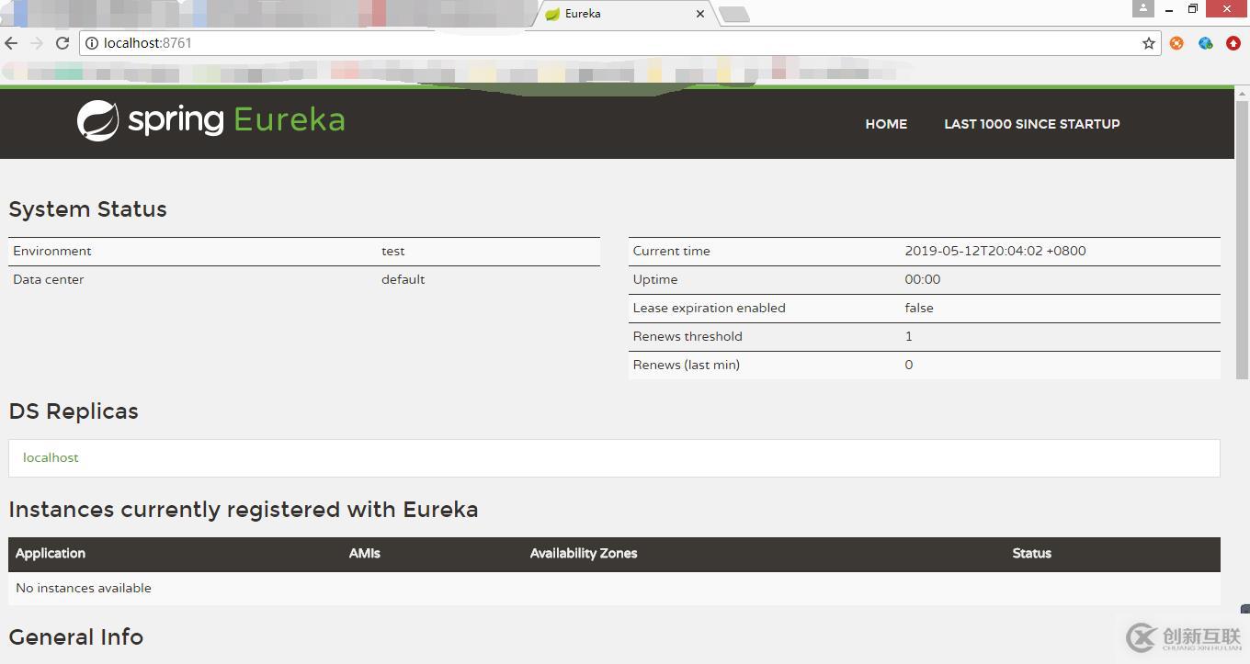The image size is (1250, 664).
Task: Click the DS Replicas heading
Action: point(74,411)
